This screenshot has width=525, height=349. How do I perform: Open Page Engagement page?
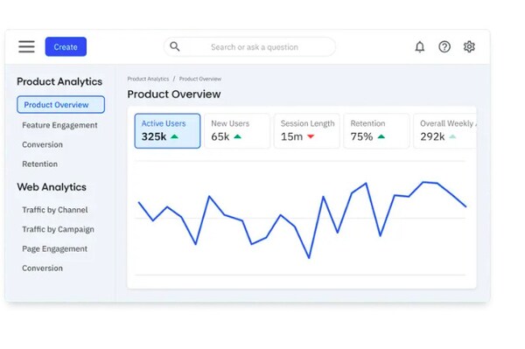54,248
